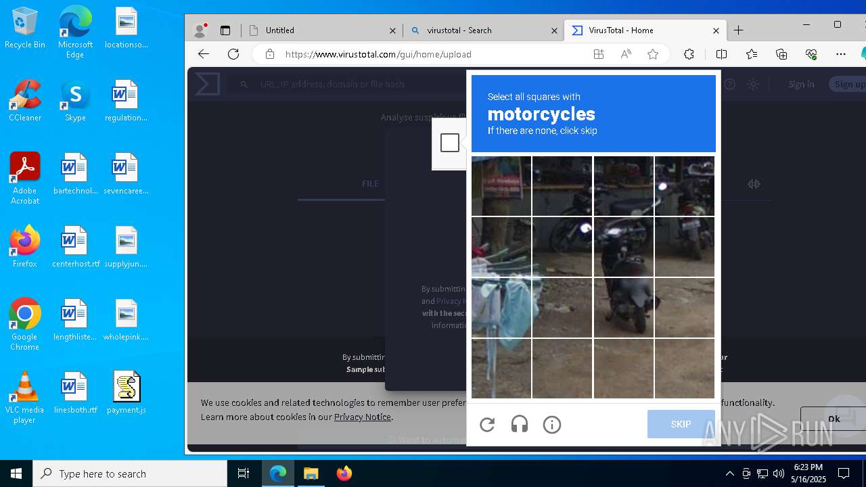
Task: Open VirusTotal help question icon
Action: click(729, 85)
